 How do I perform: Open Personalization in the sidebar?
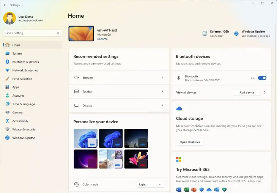tap(22, 79)
